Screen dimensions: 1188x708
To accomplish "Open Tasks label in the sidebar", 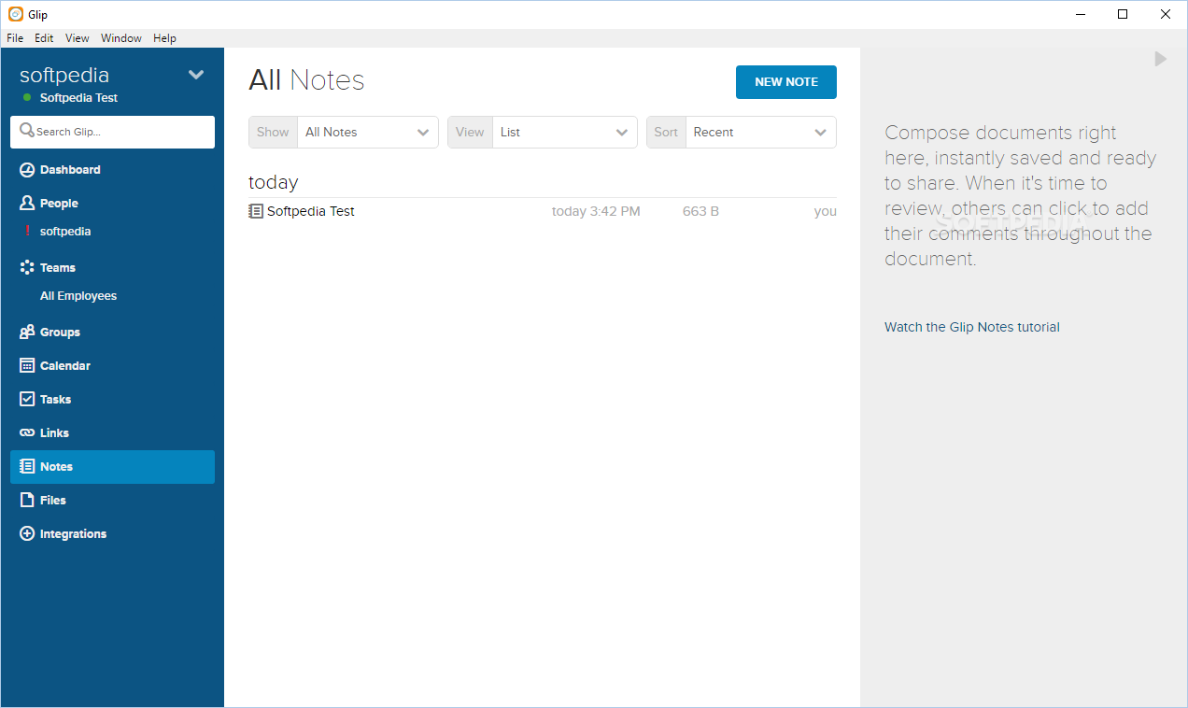I will coord(56,400).
